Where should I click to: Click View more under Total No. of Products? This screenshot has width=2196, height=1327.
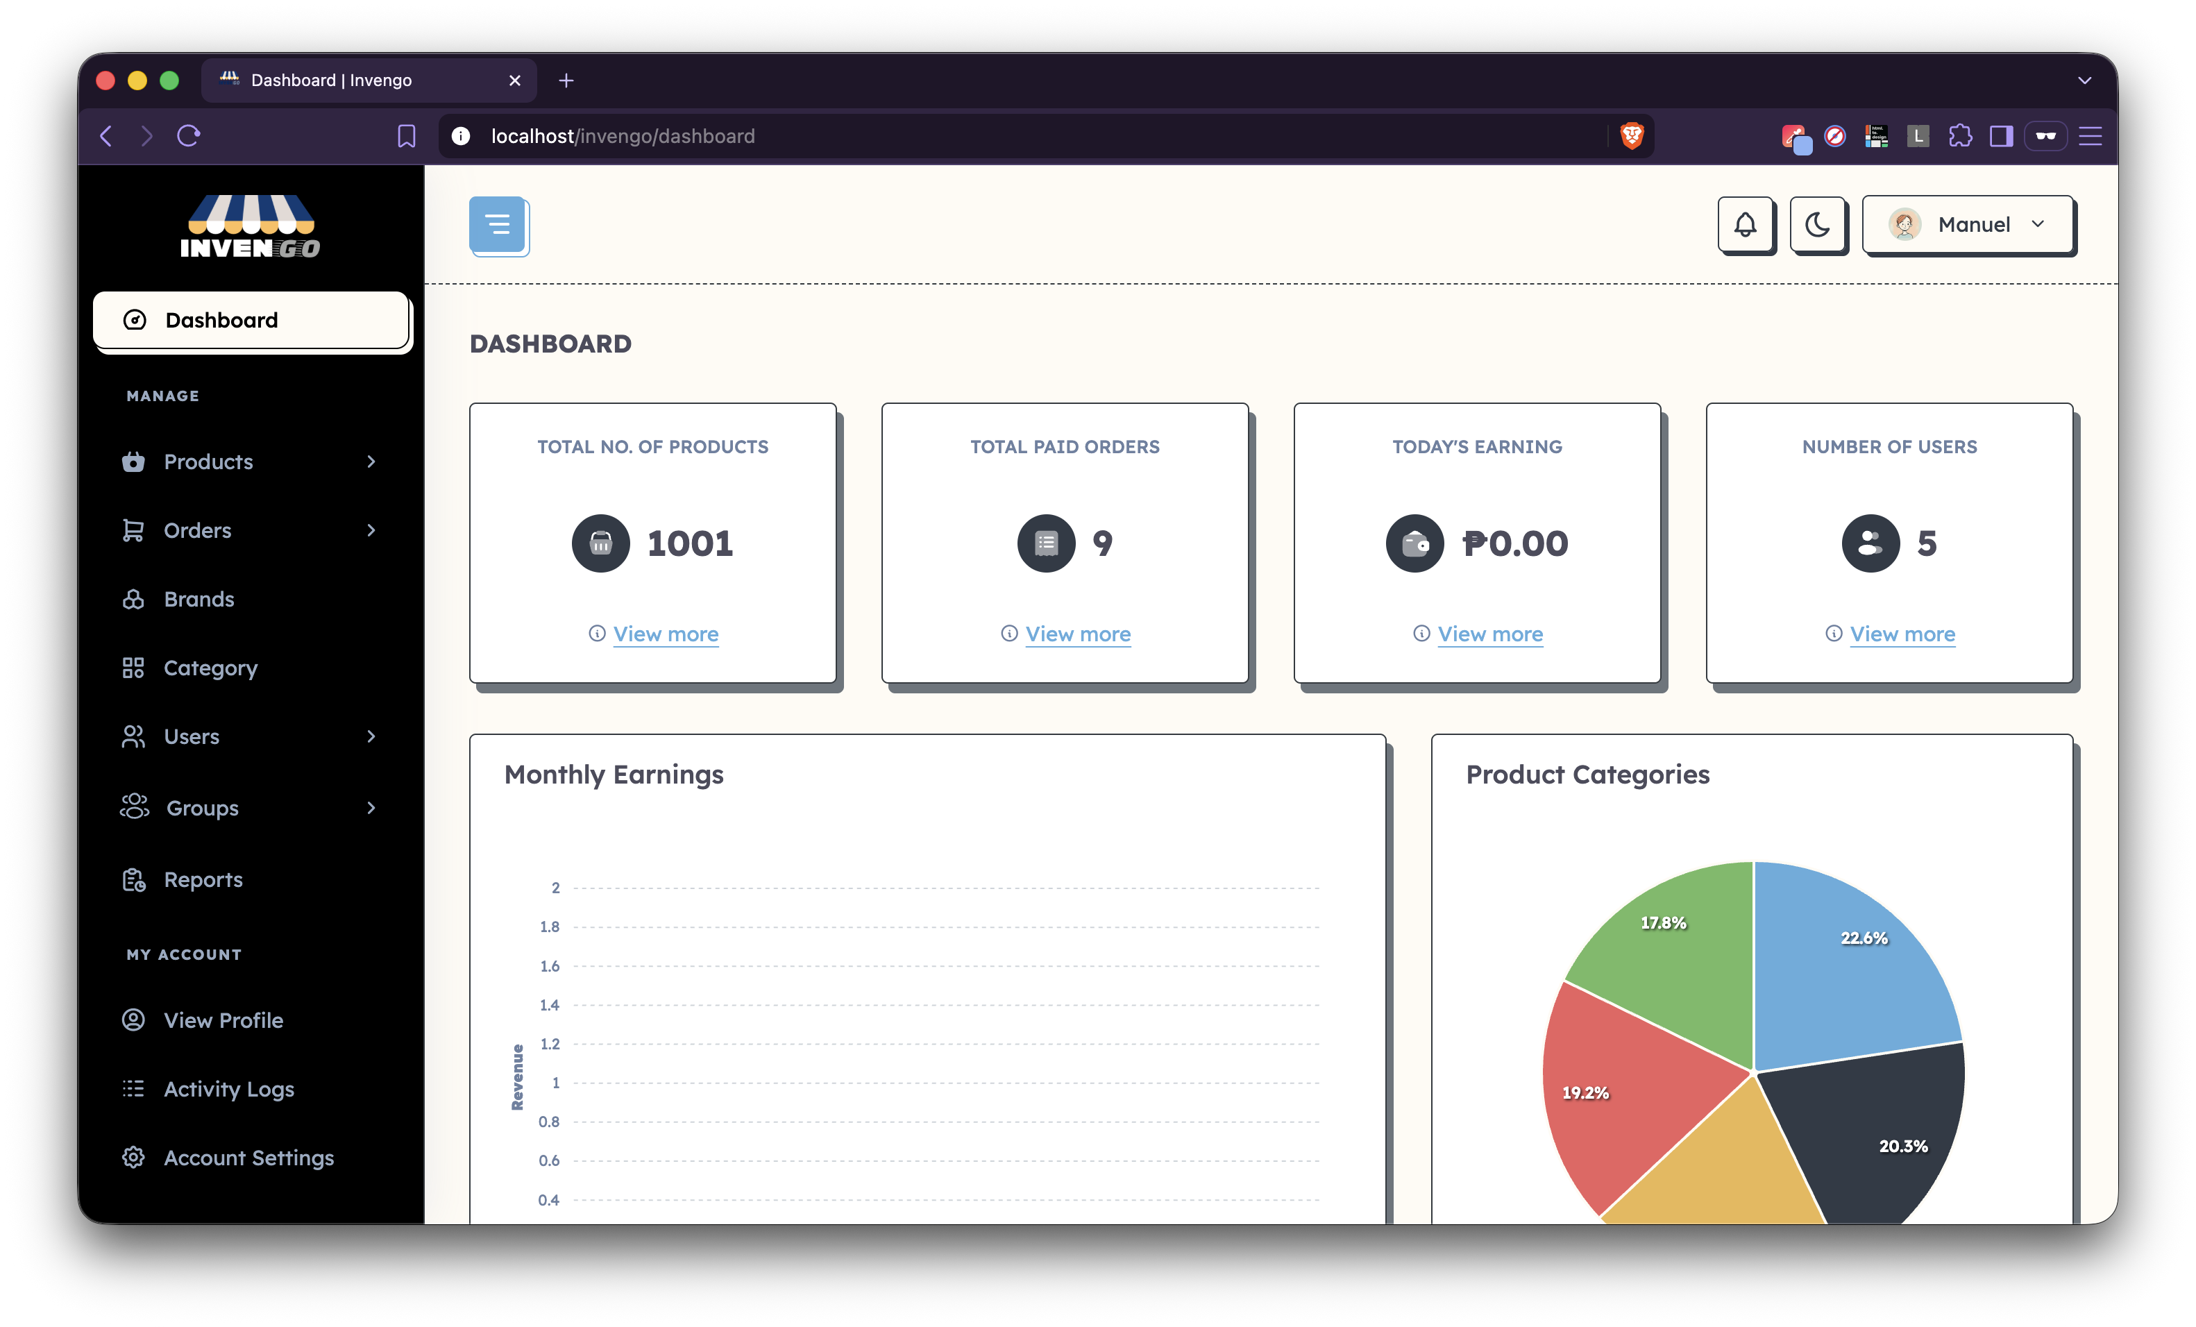[666, 634]
